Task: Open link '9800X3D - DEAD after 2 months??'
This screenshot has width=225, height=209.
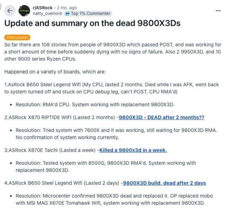Action: point(162,117)
